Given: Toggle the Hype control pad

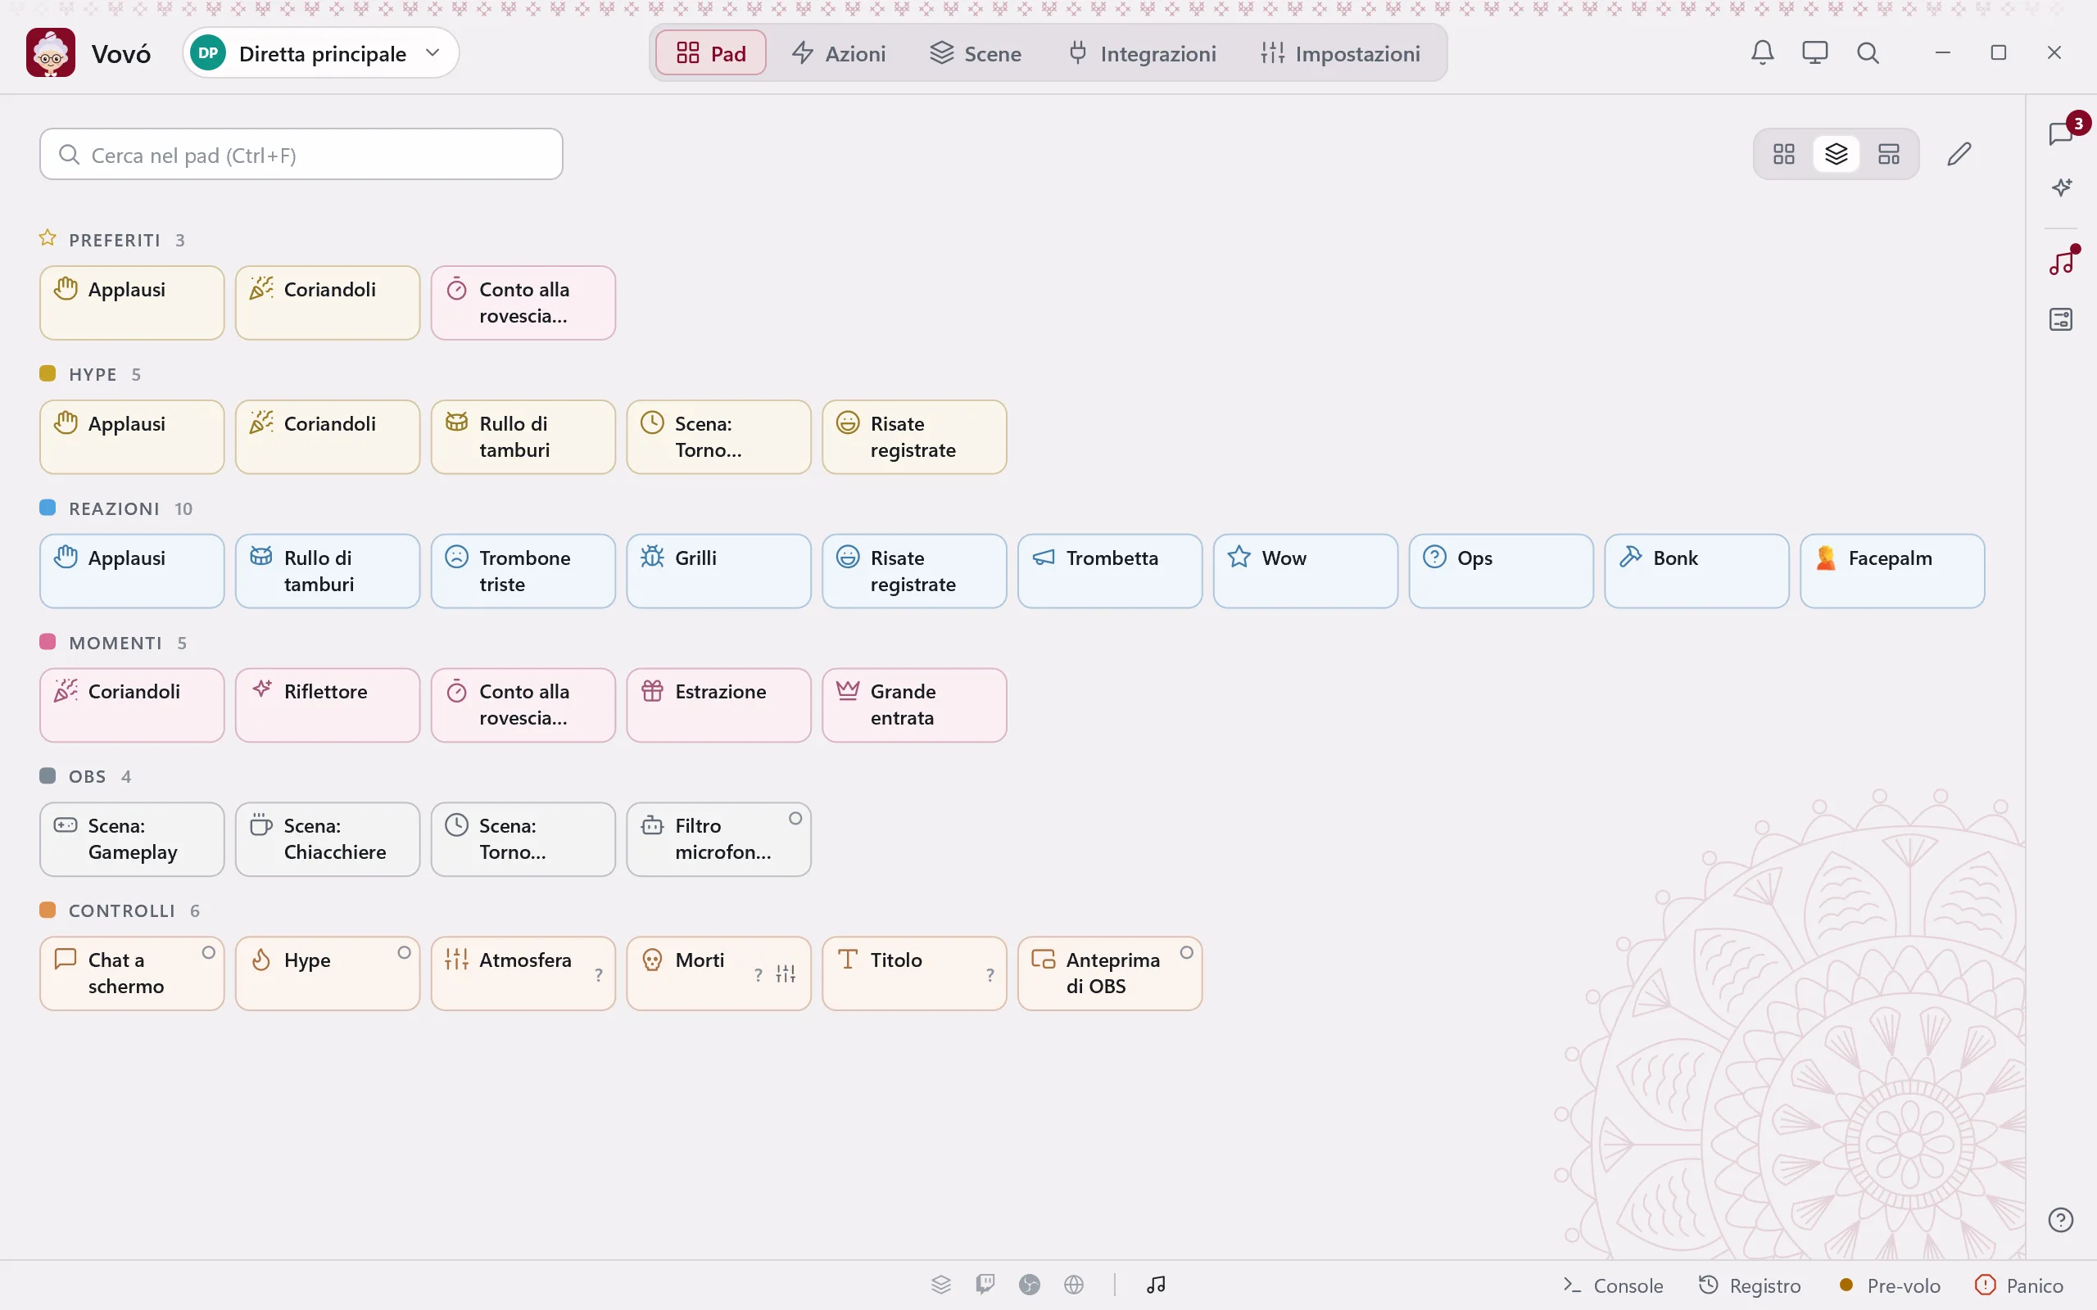Looking at the screenshot, I should point(328,973).
